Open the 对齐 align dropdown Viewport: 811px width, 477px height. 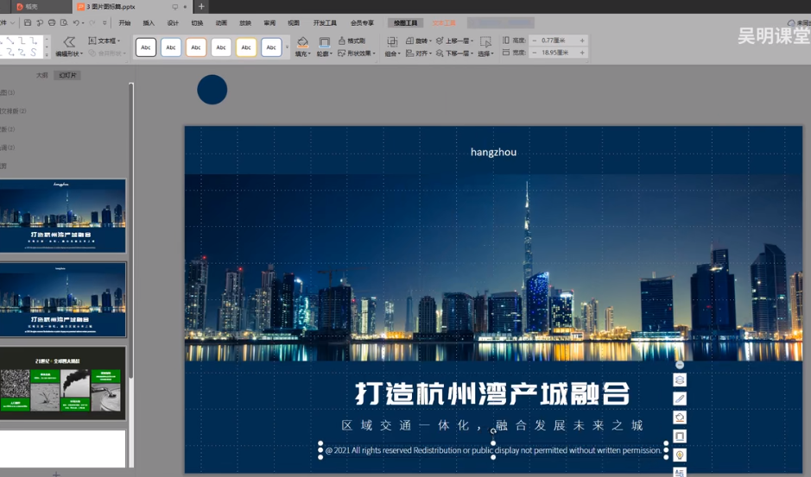coord(418,53)
